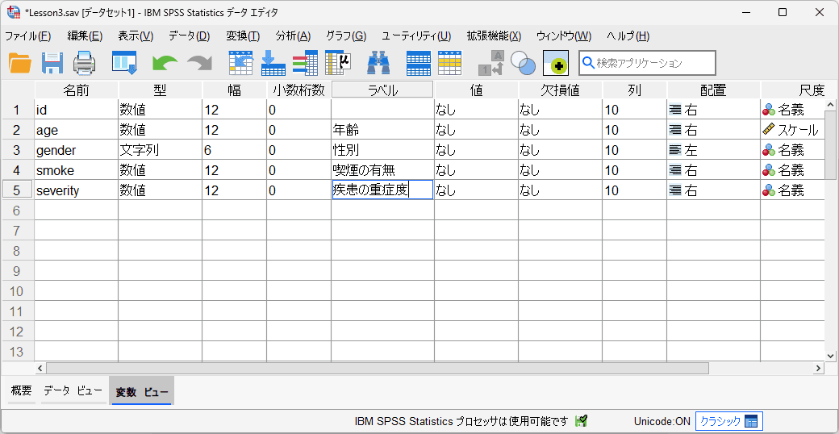The height and width of the screenshot is (434, 839).
Task: Open the 表示(V) menu
Action: pyautogui.click(x=136, y=36)
